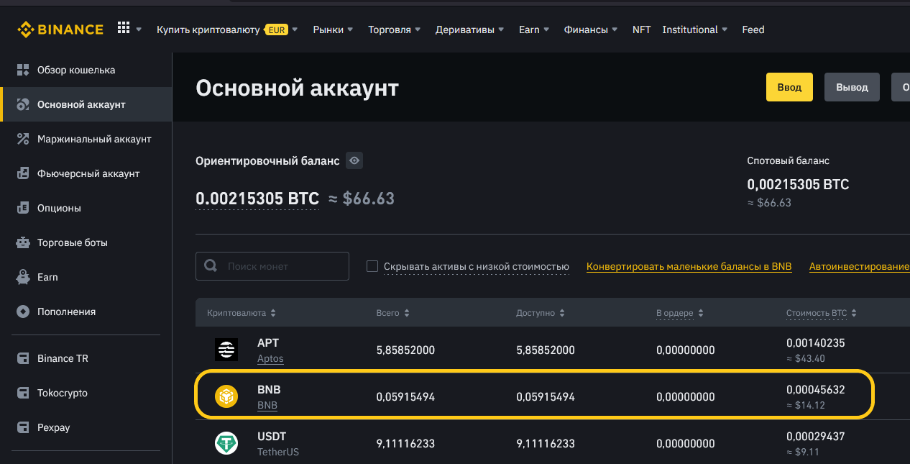The width and height of the screenshot is (910, 464).
Task: Click the Фьючерсный аккаунт sidebar icon
Action: [23, 173]
